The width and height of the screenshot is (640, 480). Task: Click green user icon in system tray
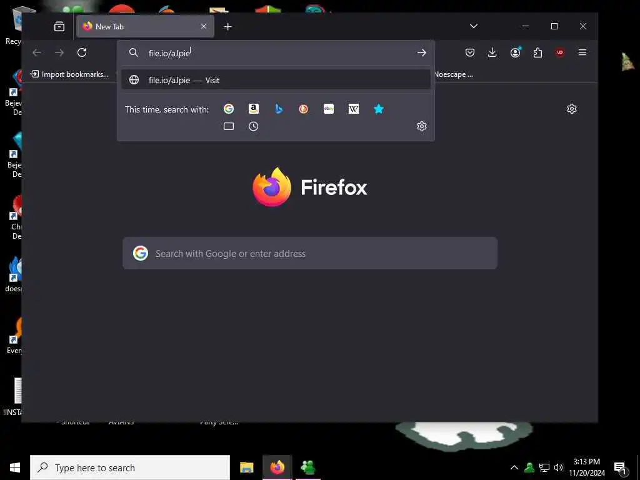529,467
